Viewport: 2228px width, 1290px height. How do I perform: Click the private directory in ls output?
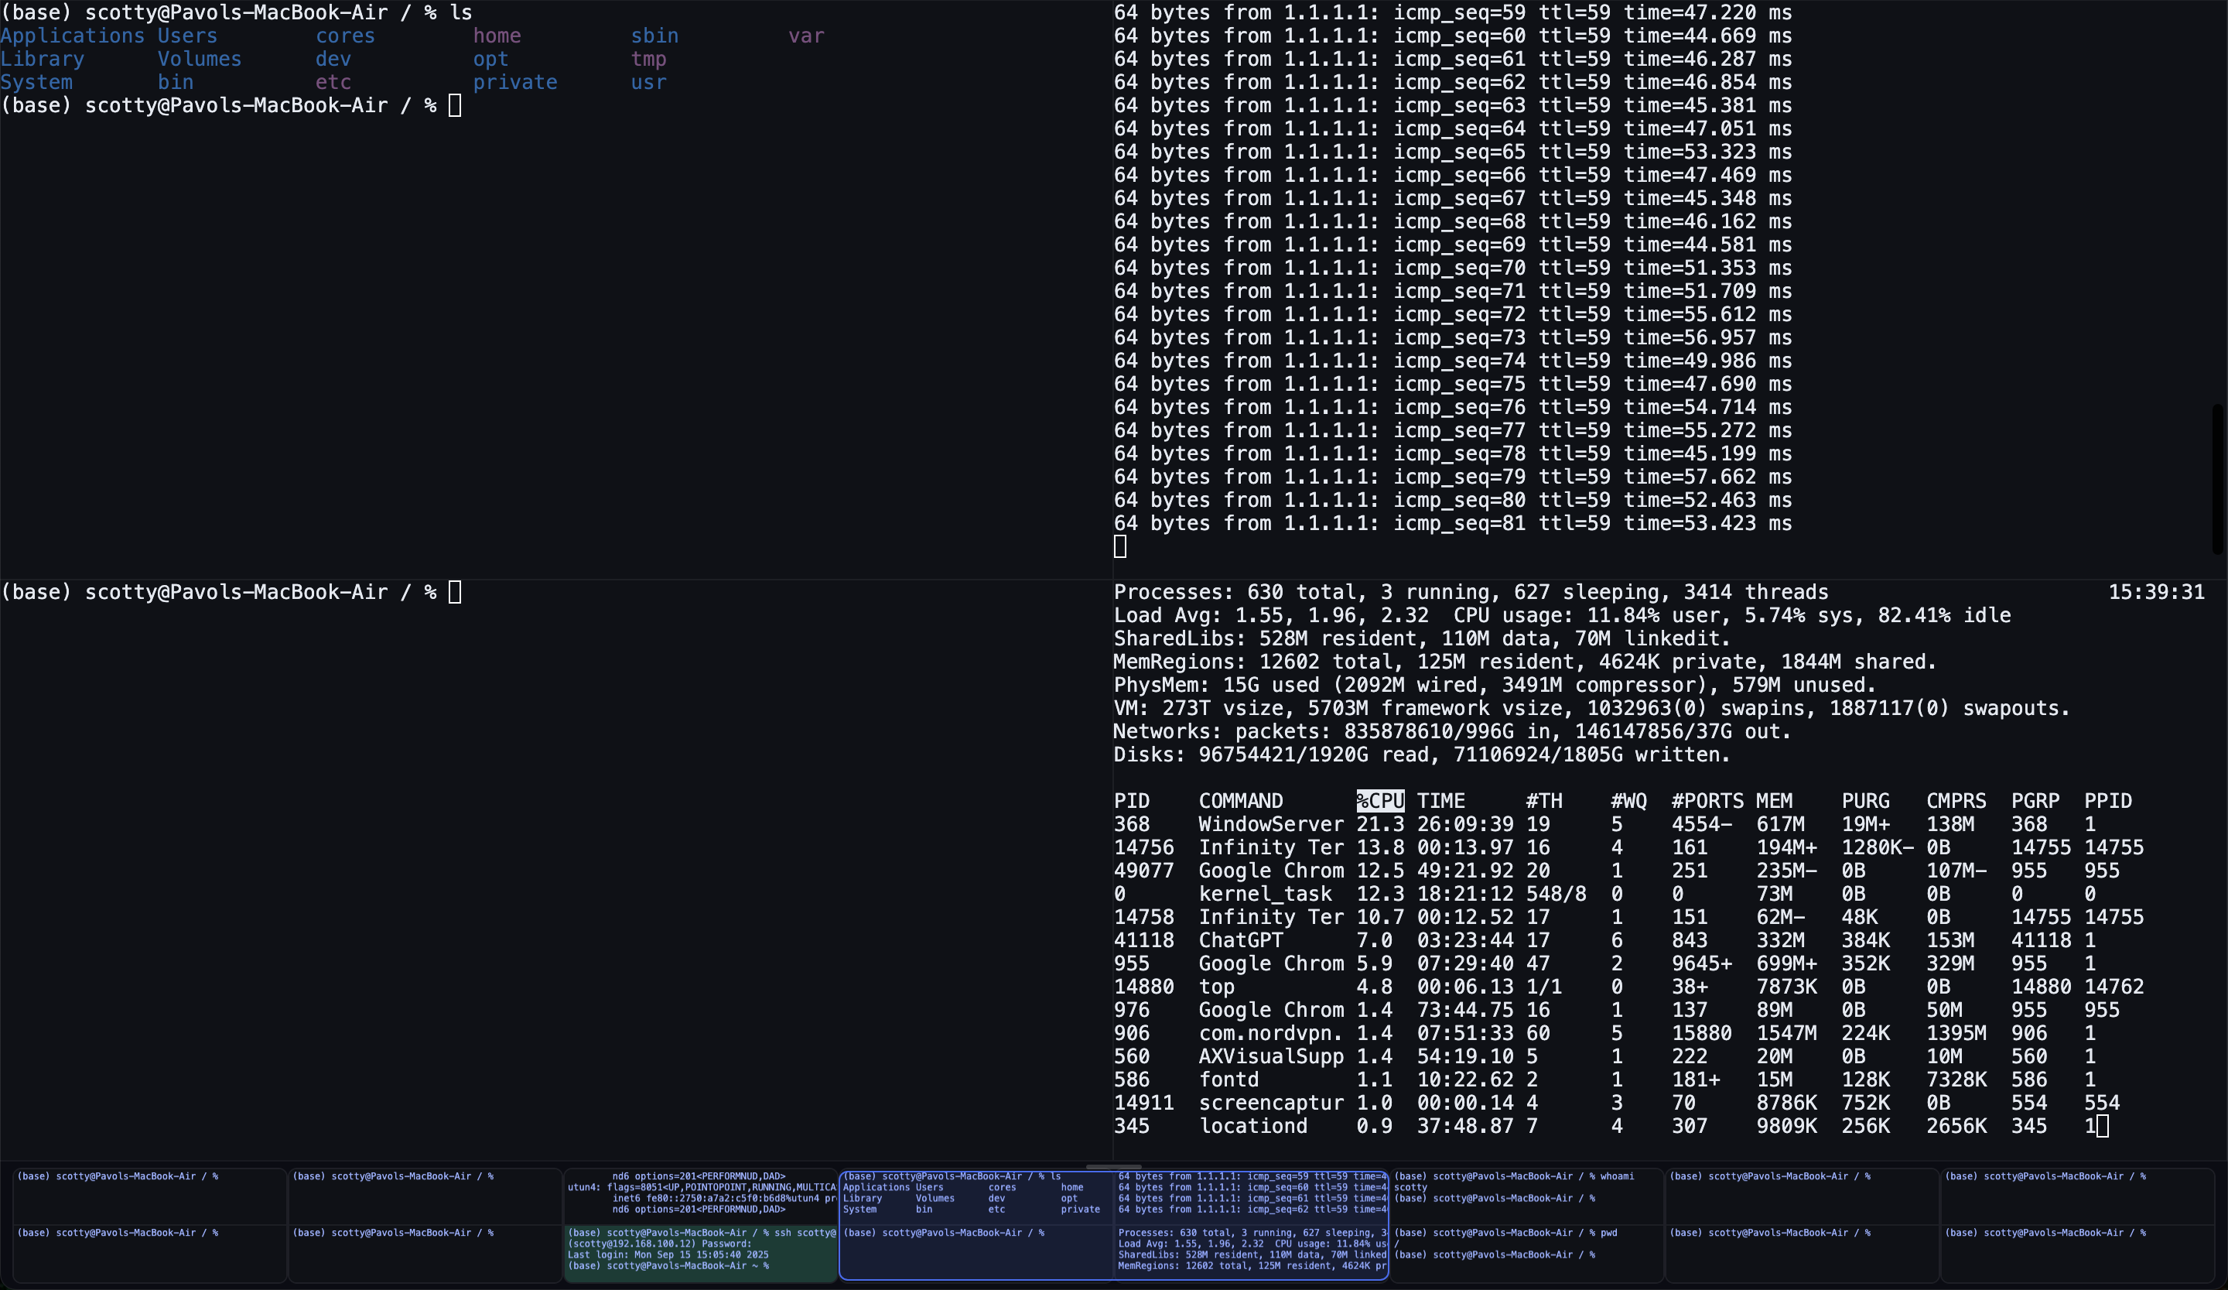point(514,82)
